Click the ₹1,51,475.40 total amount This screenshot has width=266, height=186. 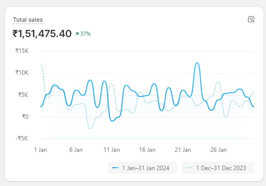coord(42,34)
